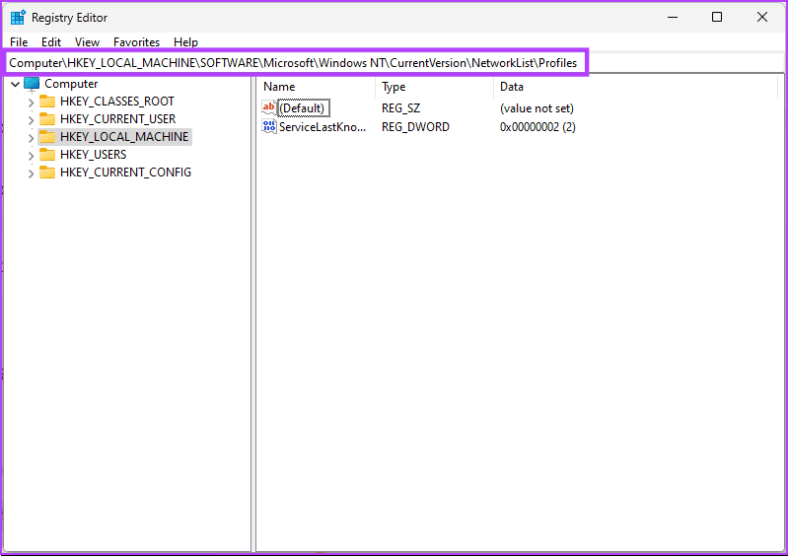Open the Help menu
This screenshot has height=556, width=788.
(x=186, y=42)
